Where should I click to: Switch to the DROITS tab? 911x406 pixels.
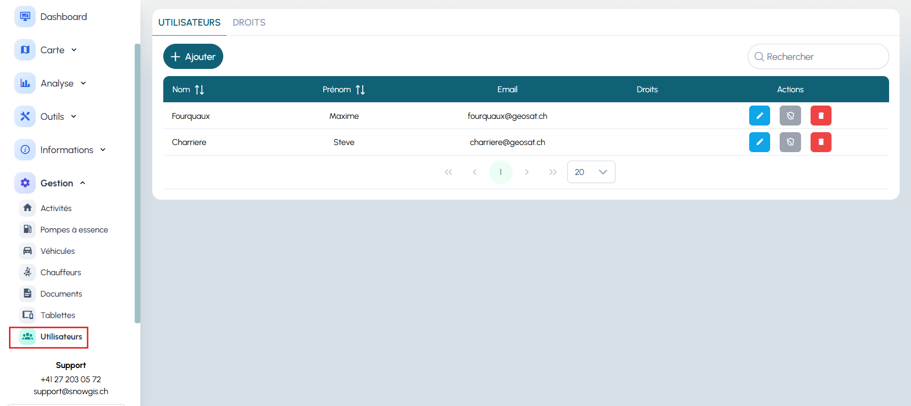point(249,22)
